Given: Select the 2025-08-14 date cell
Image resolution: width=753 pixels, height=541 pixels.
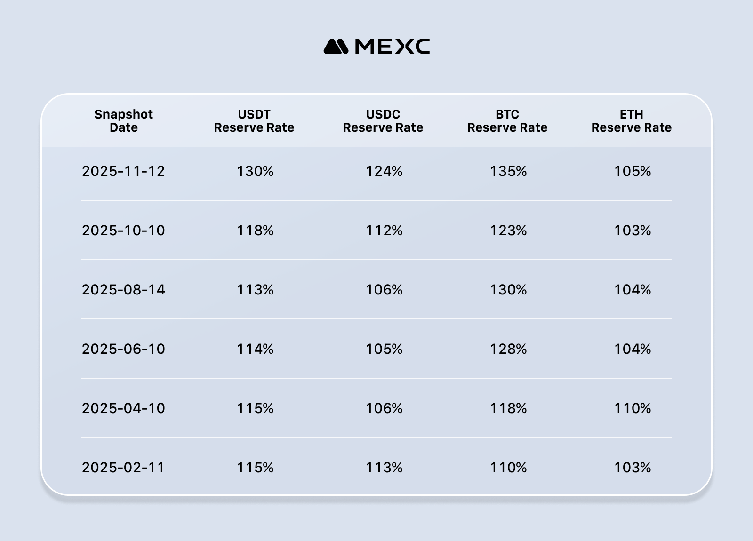Looking at the screenshot, I should click(x=124, y=290).
